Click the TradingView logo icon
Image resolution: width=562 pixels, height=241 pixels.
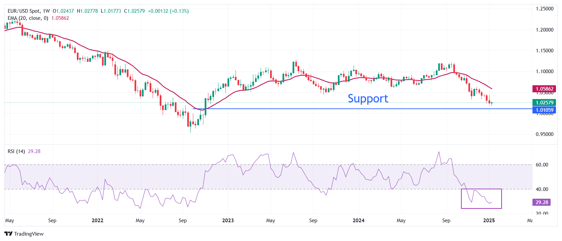point(8,234)
